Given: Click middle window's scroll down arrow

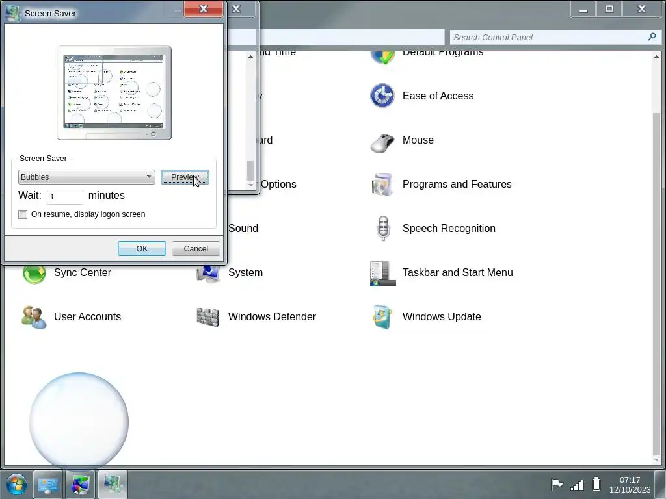Looking at the screenshot, I should [250, 185].
